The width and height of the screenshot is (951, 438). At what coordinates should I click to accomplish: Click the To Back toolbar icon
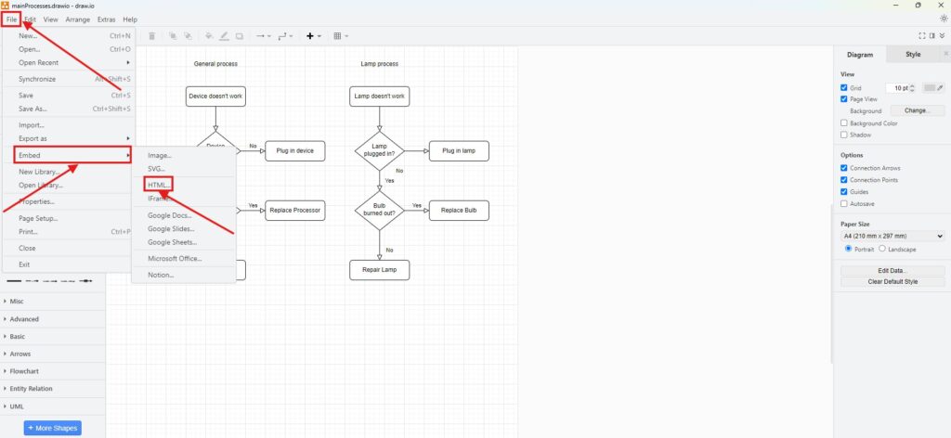point(188,36)
